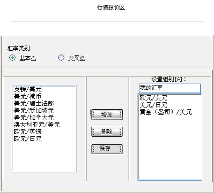Select 美元/加拿大元 in the left list

[x=44, y=117]
